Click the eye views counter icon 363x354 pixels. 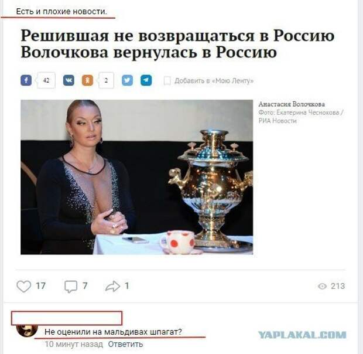pos(322,287)
